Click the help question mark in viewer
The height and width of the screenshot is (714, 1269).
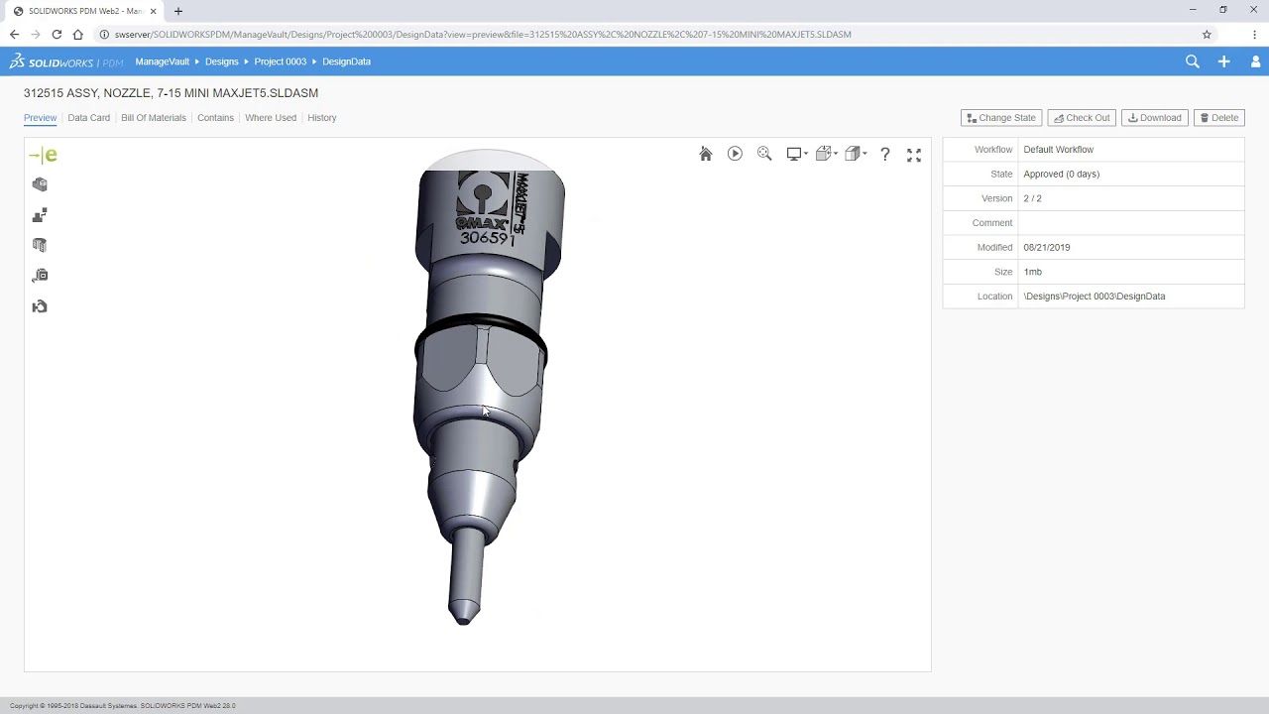(x=885, y=154)
